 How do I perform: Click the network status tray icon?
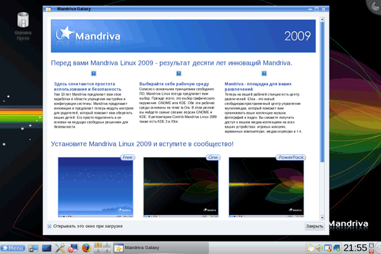(x=337, y=248)
